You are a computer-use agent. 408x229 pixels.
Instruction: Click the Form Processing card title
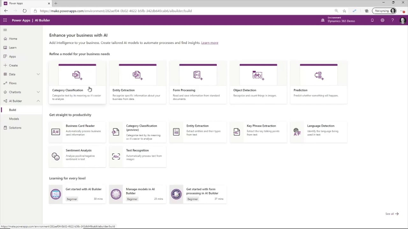[184, 90]
